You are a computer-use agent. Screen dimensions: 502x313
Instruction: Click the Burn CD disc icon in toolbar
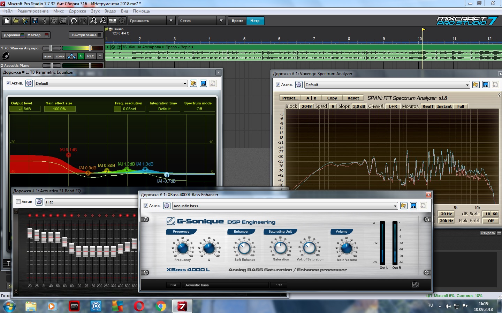[x=54, y=21]
